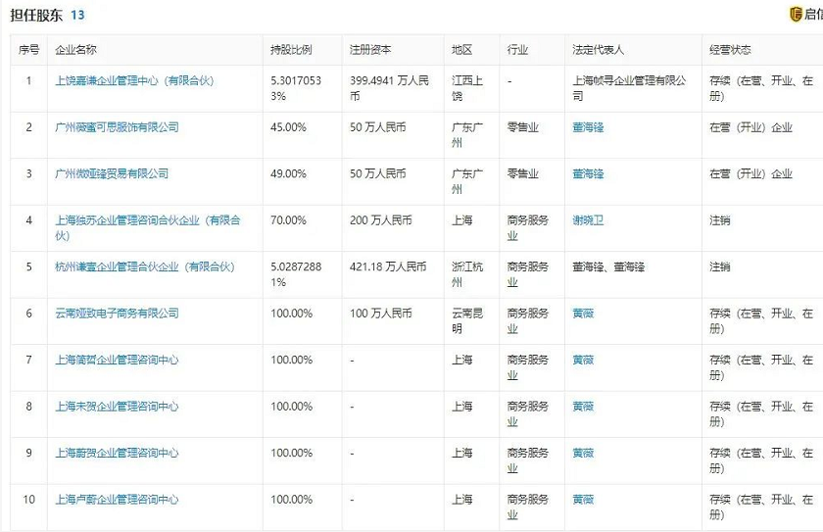Open 上海蔚贺企业管理咨询中心 in row 9
Viewport: 823px width, 532px height.
coord(118,453)
